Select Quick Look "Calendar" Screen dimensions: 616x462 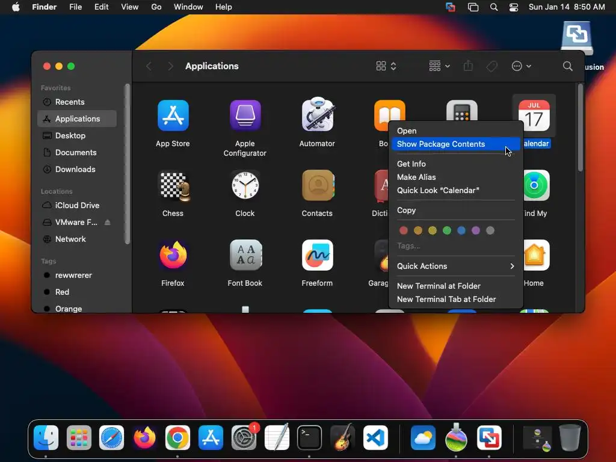point(456,191)
